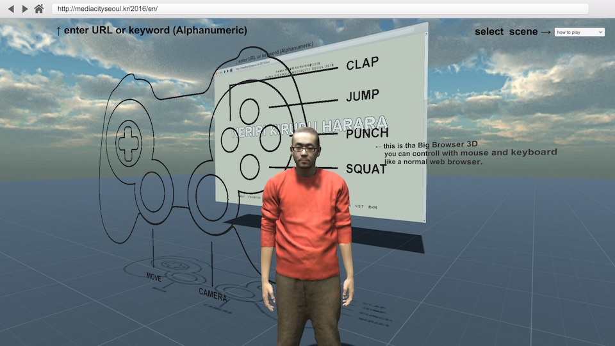Click the avatar in the red sweater
The height and width of the screenshot is (346, 615).
tap(306, 218)
